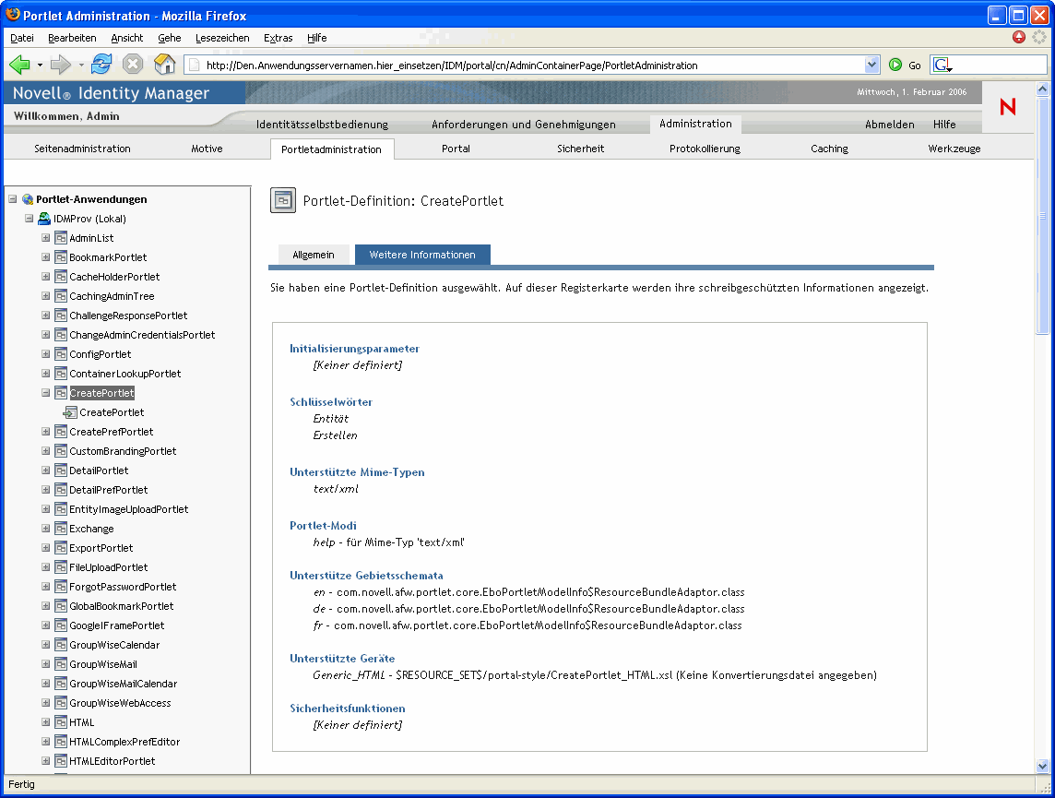Image resolution: width=1055 pixels, height=798 pixels.
Task: Expand the AdminList tree node
Action: point(46,238)
